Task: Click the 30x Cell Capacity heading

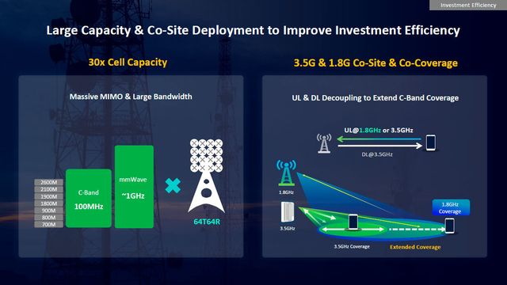Action: coord(128,62)
